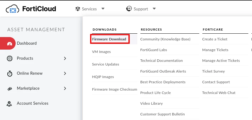Click the DOWNLOADS column heading
The height and width of the screenshot is (120, 252).
pos(105,29)
